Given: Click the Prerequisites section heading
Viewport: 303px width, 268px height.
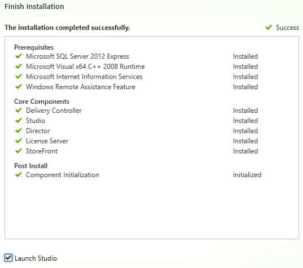Looking at the screenshot, I should [34, 47].
